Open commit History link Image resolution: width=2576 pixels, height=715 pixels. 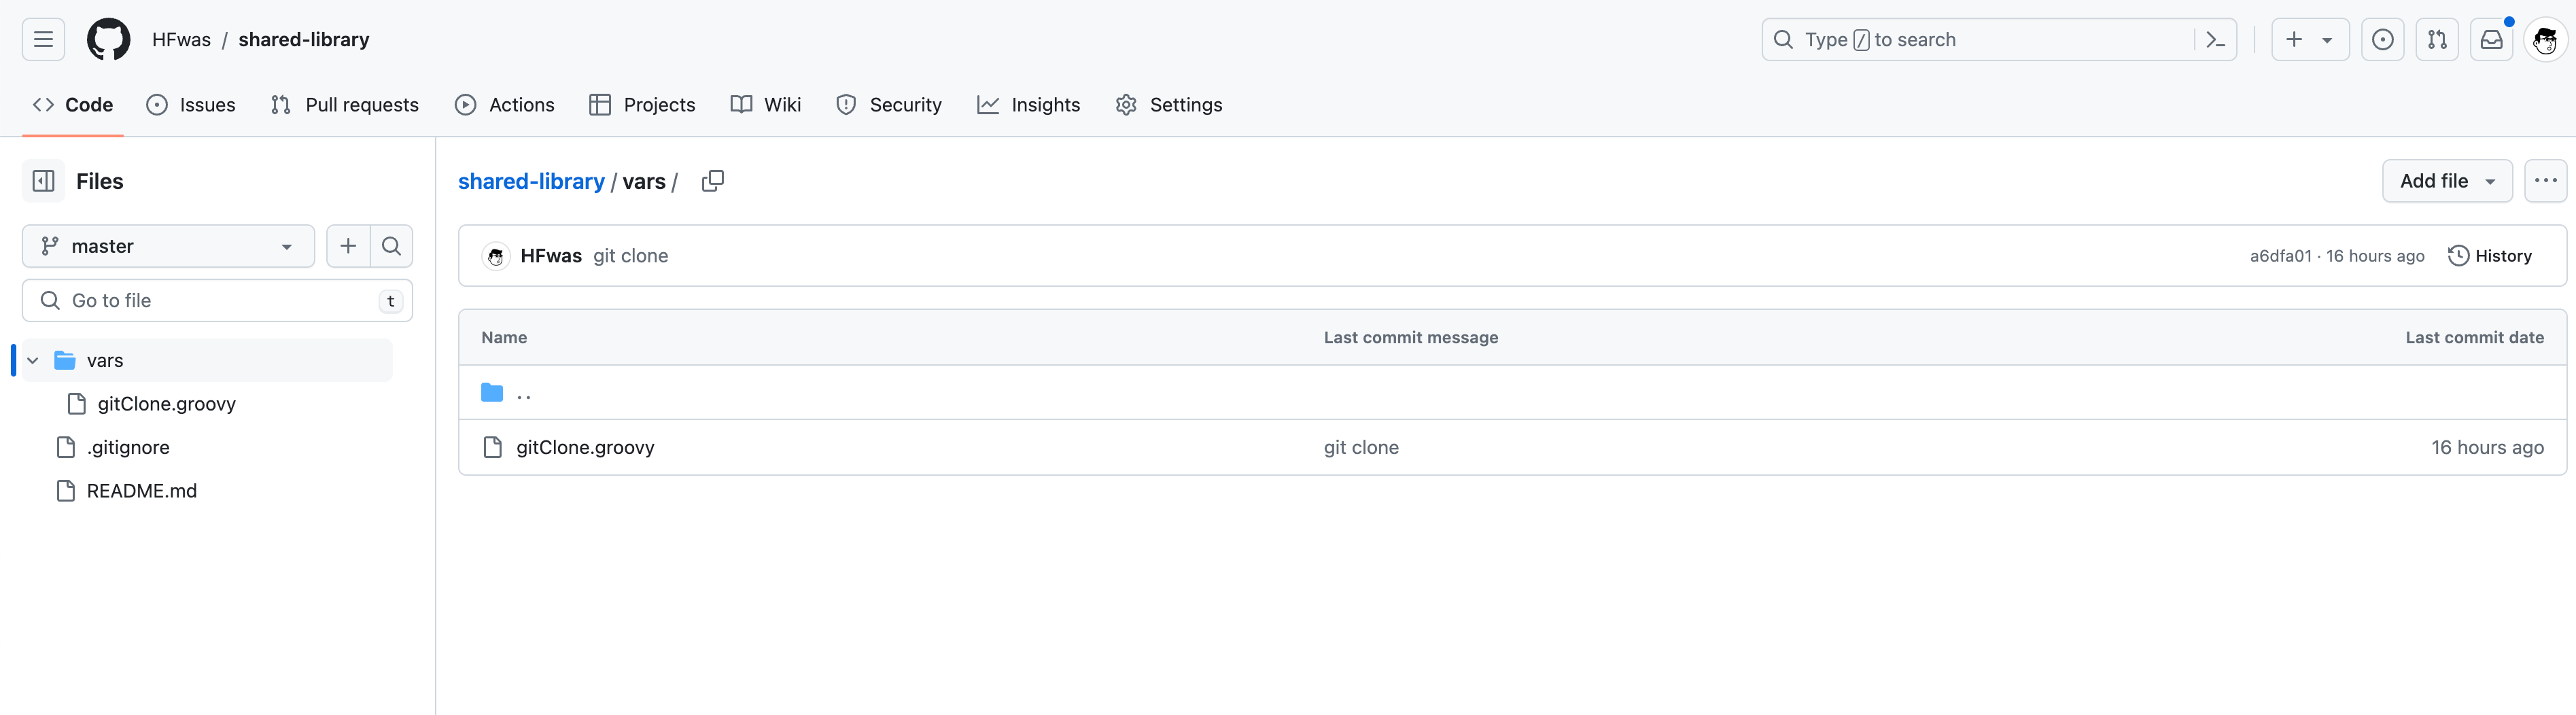point(2489,256)
